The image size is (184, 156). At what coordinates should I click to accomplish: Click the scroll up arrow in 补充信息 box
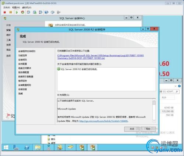coord(154,100)
